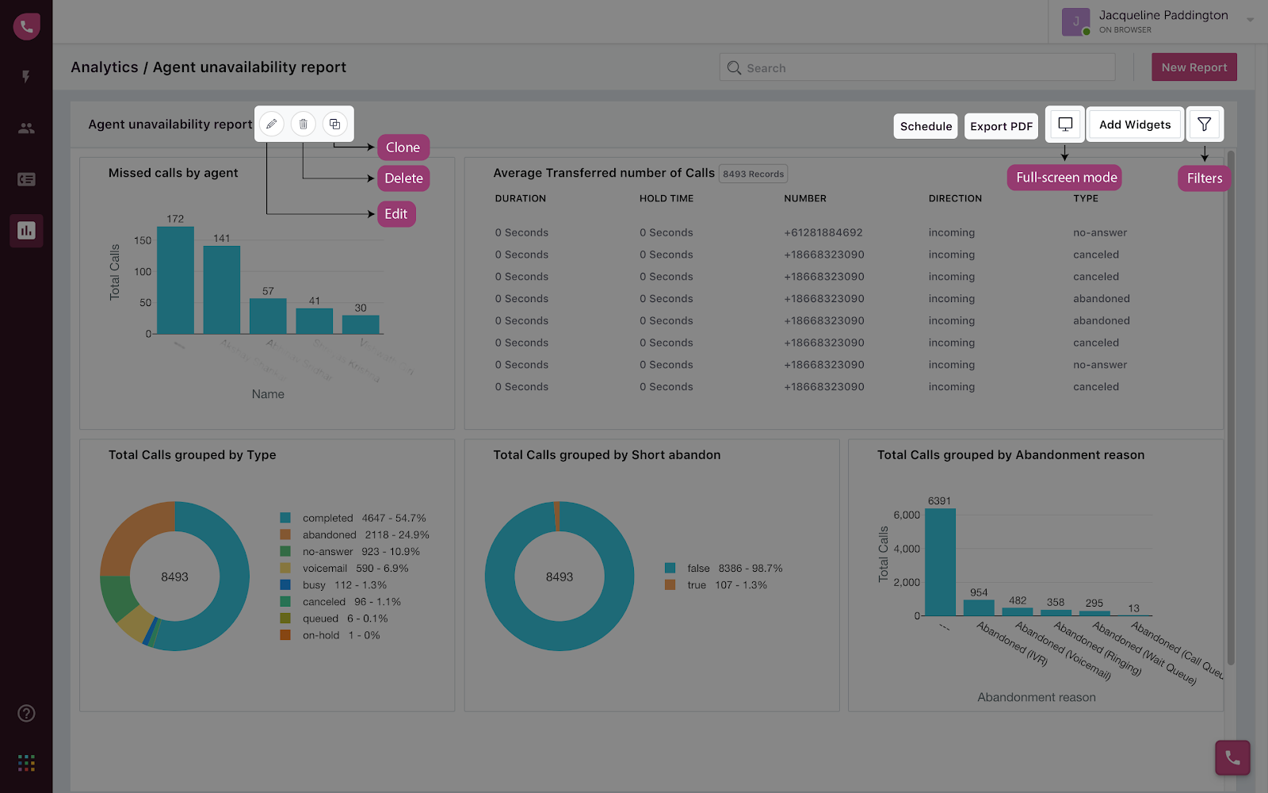Click the voicemail legend entry

coord(344,569)
